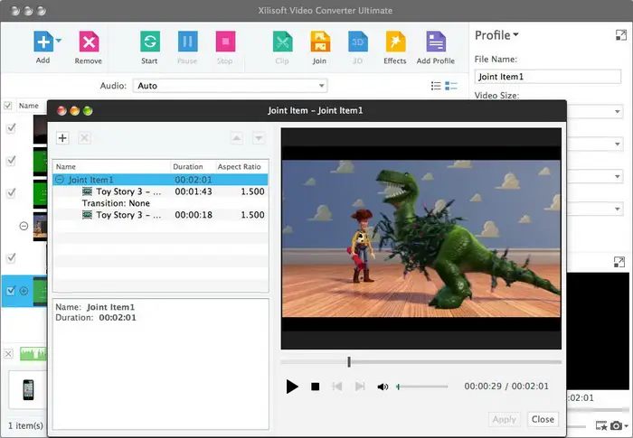Click the camera snapshot icon at bottom right
Image resolution: width=633 pixels, height=438 pixels.
pyautogui.click(x=616, y=425)
